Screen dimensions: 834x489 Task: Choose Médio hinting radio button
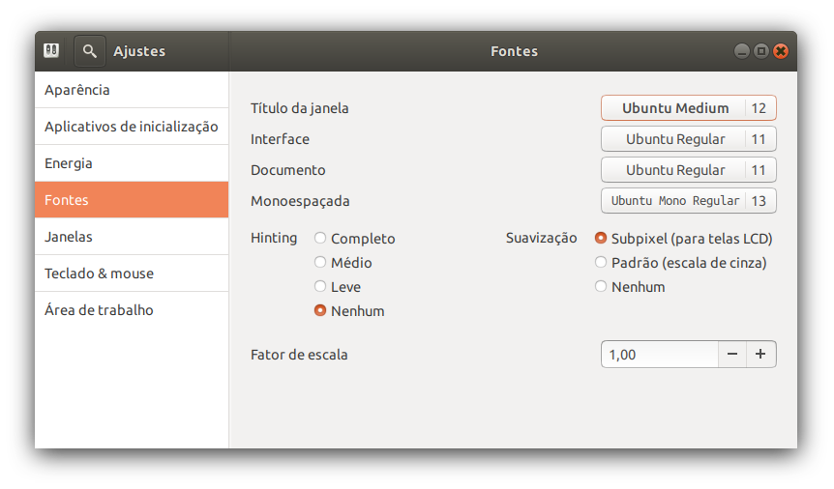[320, 263]
